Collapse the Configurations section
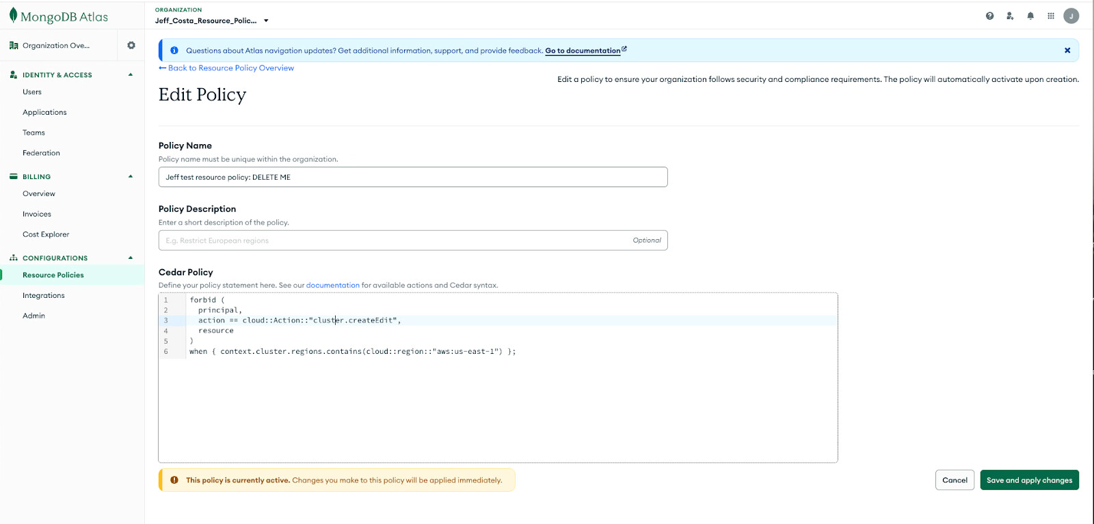The height and width of the screenshot is (524, 1094). (x=131, y=258)
